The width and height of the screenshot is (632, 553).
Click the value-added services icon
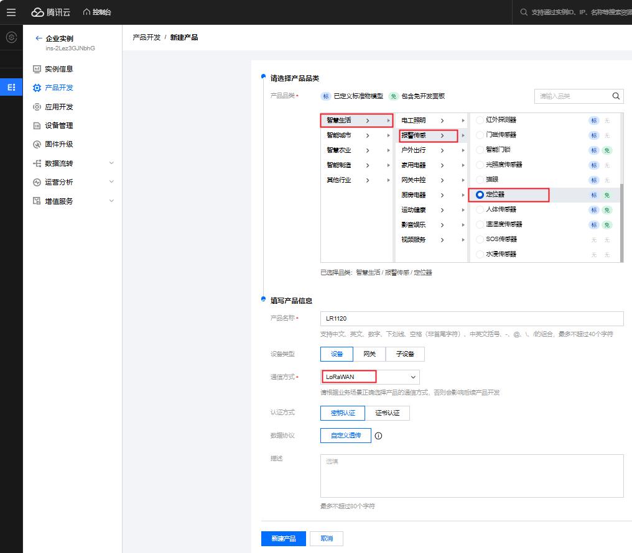(37, 201)
